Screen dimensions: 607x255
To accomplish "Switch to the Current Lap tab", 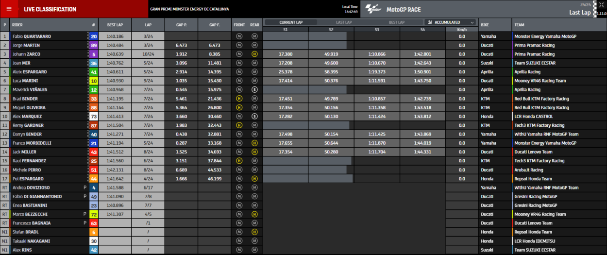I will pyautogui.click(x=291, y=22).
